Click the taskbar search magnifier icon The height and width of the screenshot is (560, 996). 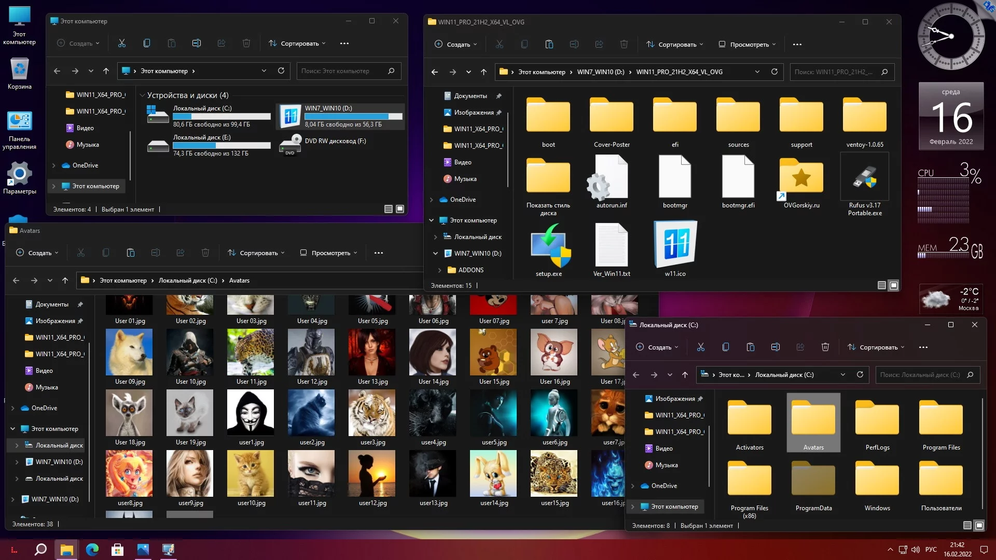(40, 550)
